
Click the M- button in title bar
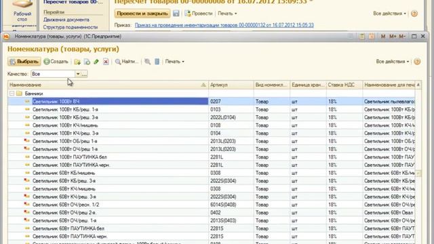coord(402,36)
